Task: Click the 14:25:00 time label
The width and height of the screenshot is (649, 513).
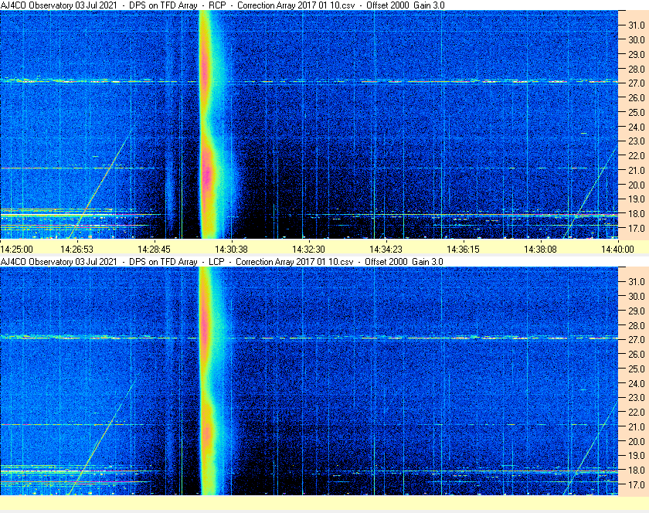Action: coord(16,250)
